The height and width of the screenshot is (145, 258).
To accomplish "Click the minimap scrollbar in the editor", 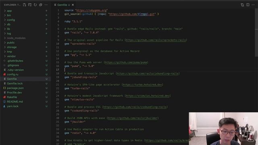I will click(x=256, y=33).
